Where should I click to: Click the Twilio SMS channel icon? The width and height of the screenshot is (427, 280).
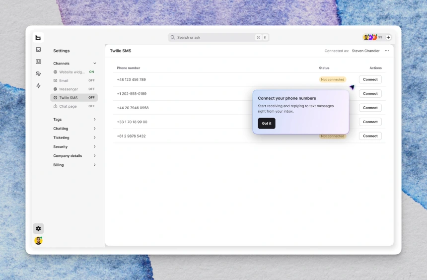point(55,97)
